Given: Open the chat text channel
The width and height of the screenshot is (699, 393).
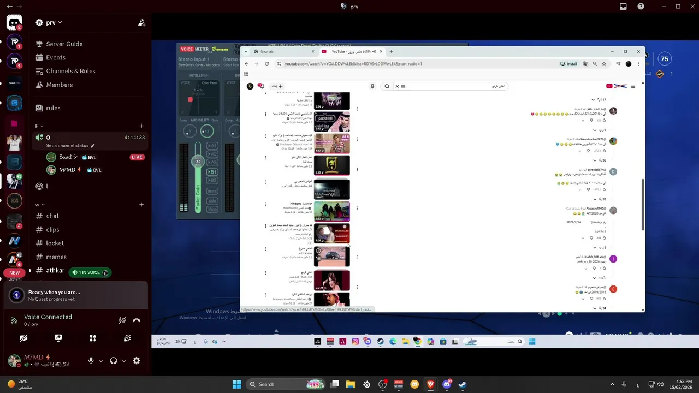Looking at the screenshot, I should 52,216.
